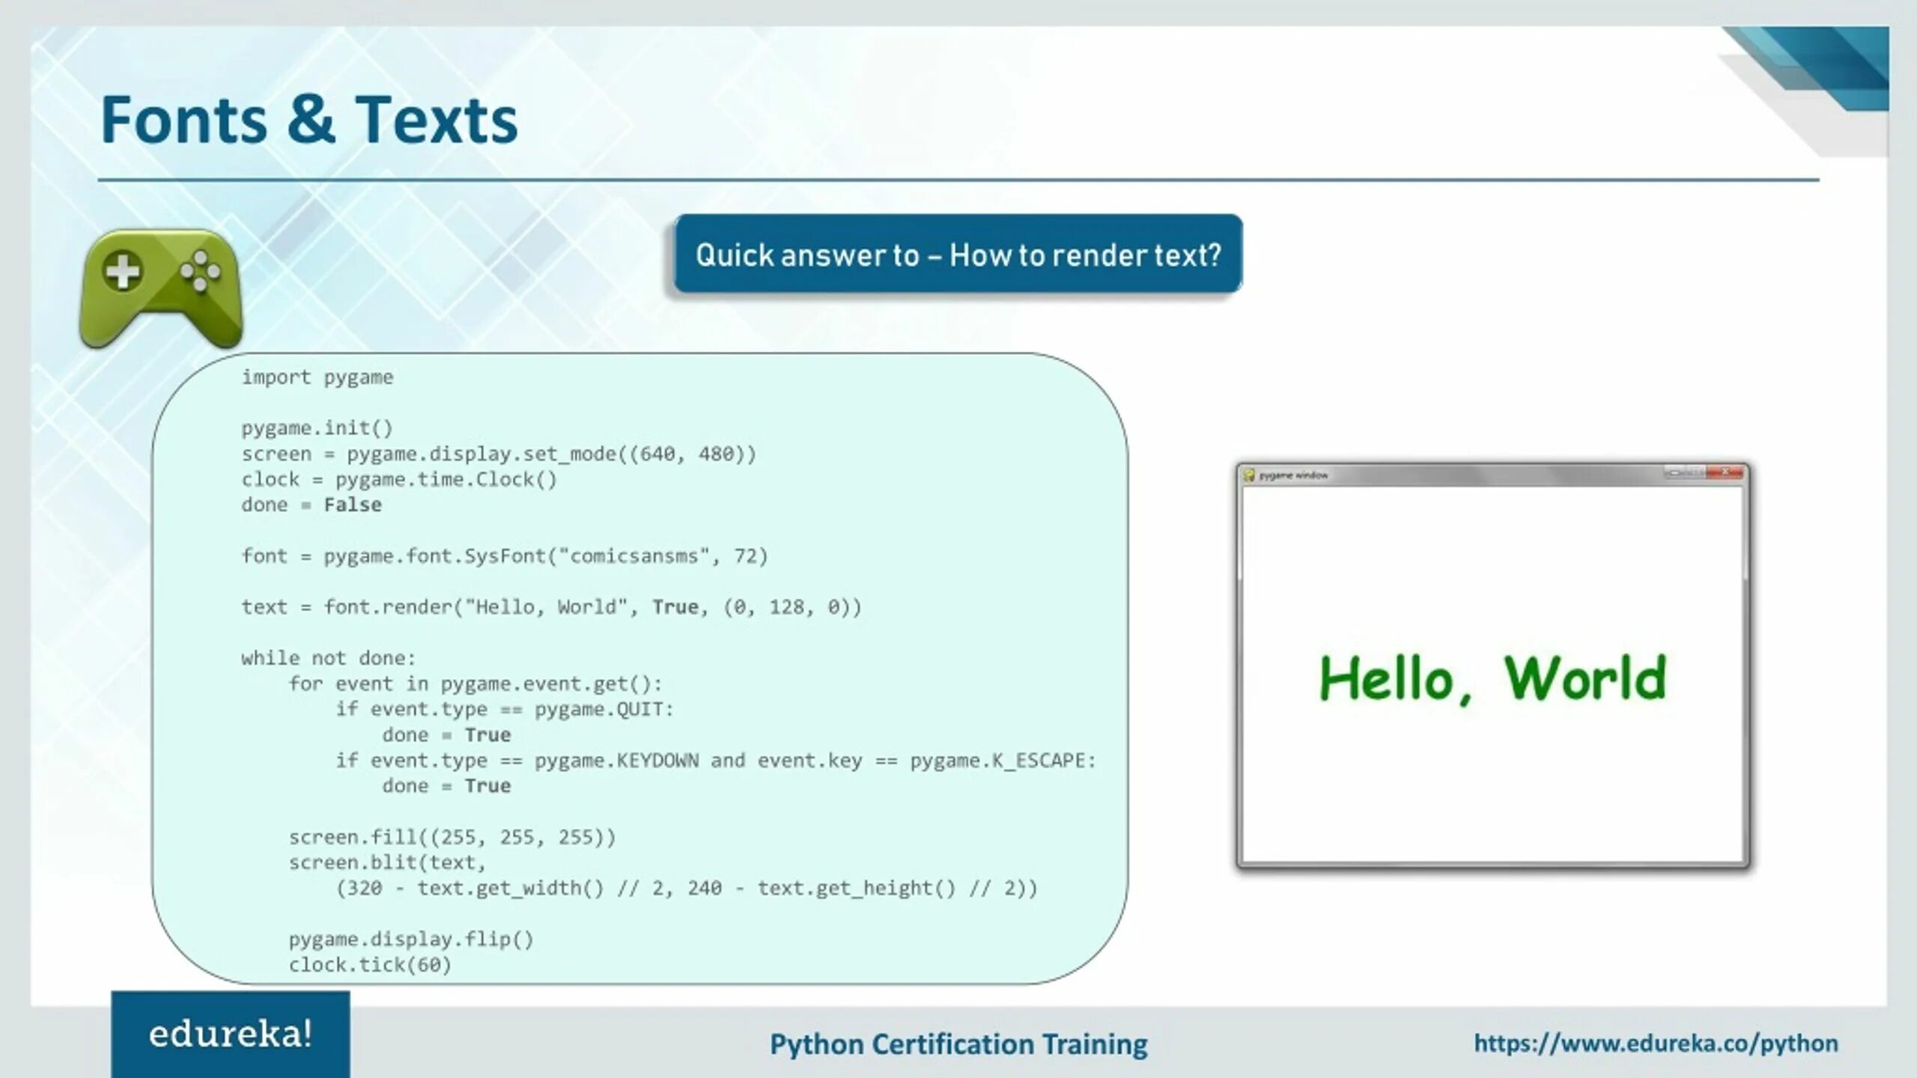The height and width of the screenshot is (1078, 1917).
Task: Click the 'done = False' code line
Action: [x=312, y=505]
